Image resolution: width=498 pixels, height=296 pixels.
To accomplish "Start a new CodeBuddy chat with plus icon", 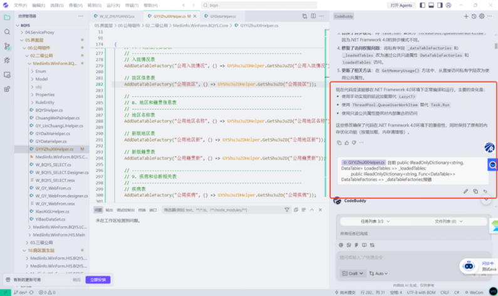I will [466, 16].
